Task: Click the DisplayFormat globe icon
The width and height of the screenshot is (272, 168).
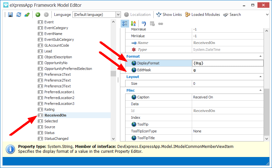Action: tap(134, 63)
